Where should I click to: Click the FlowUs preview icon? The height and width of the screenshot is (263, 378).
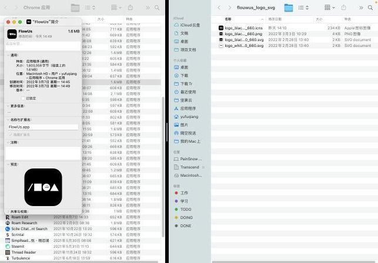coord(43,187)
